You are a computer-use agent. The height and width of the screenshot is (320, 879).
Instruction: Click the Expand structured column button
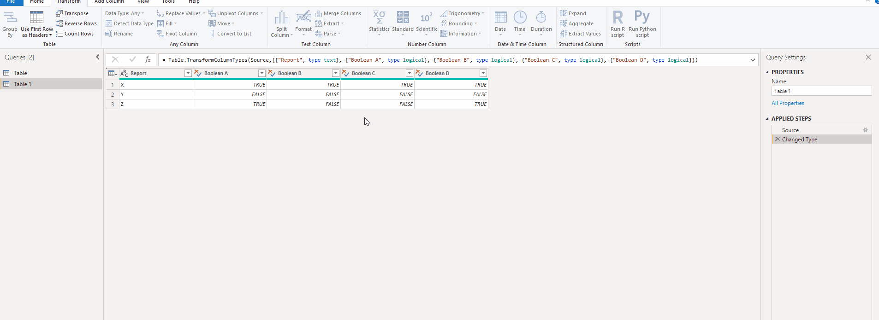(x=573, y=13)
